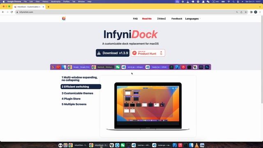Click the share icon in address bar
Screen dimensions: 263x148
point(241,12)
